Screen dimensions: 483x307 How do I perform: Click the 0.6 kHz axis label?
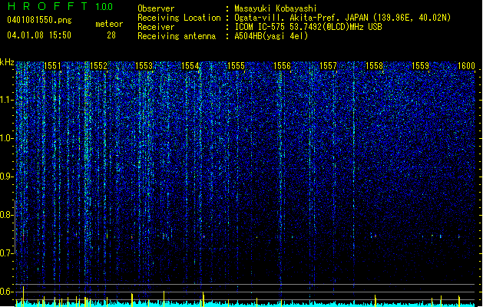tap(7, 292)
